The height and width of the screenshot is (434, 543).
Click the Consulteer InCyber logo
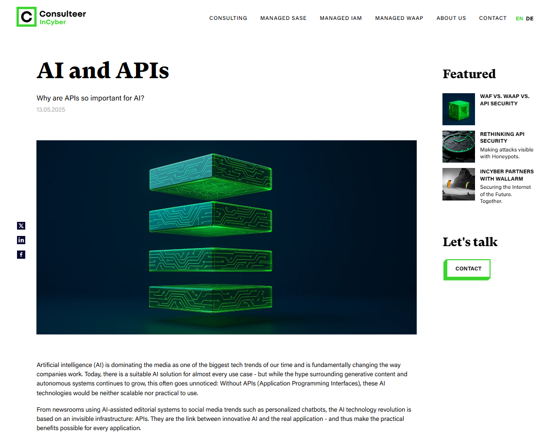coord(51,16)
